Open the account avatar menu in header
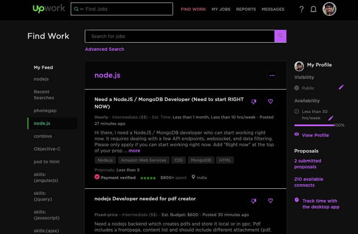 329,9
